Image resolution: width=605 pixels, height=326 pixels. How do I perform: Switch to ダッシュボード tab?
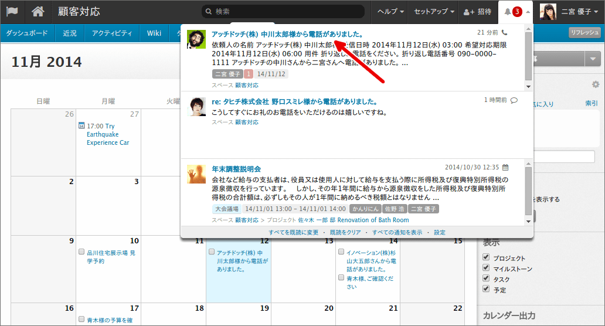tap(27, 33)
